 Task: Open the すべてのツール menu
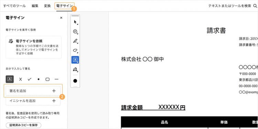point(14,6)
